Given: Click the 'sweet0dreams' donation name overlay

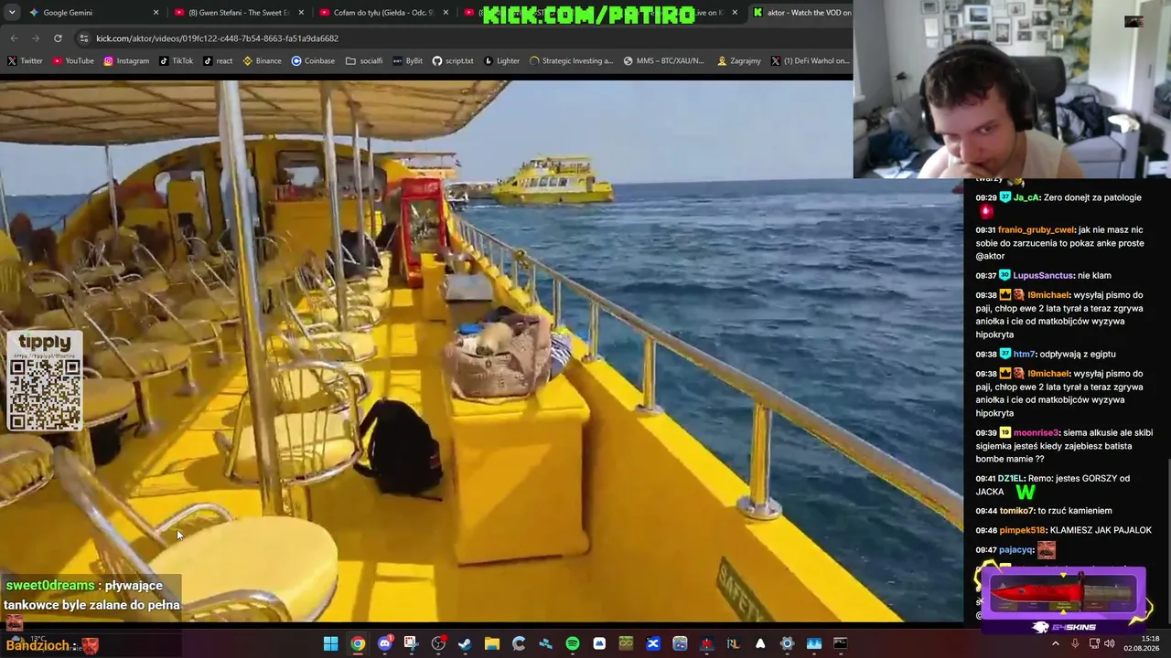Looking at the screenshot, I should pyautogui.click(x=50, y=586).
